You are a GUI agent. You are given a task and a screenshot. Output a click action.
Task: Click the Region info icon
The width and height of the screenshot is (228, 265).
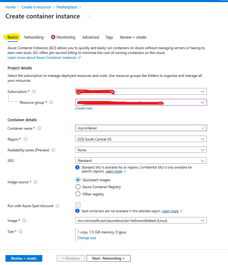click(25, 139)
